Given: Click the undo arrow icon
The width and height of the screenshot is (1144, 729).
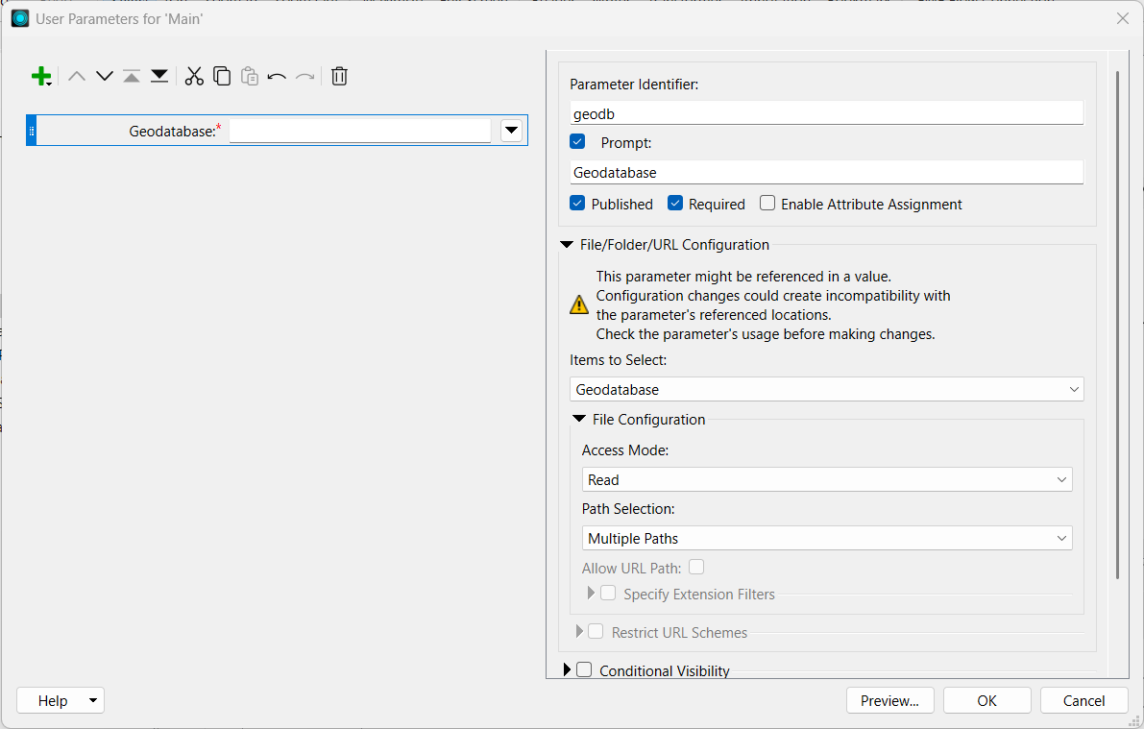Looking at the screenshot, I should (x=277, y=77).
